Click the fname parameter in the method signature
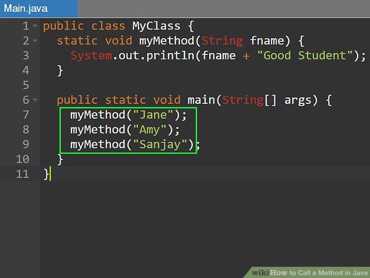370x278 pixels. [267, 41]
